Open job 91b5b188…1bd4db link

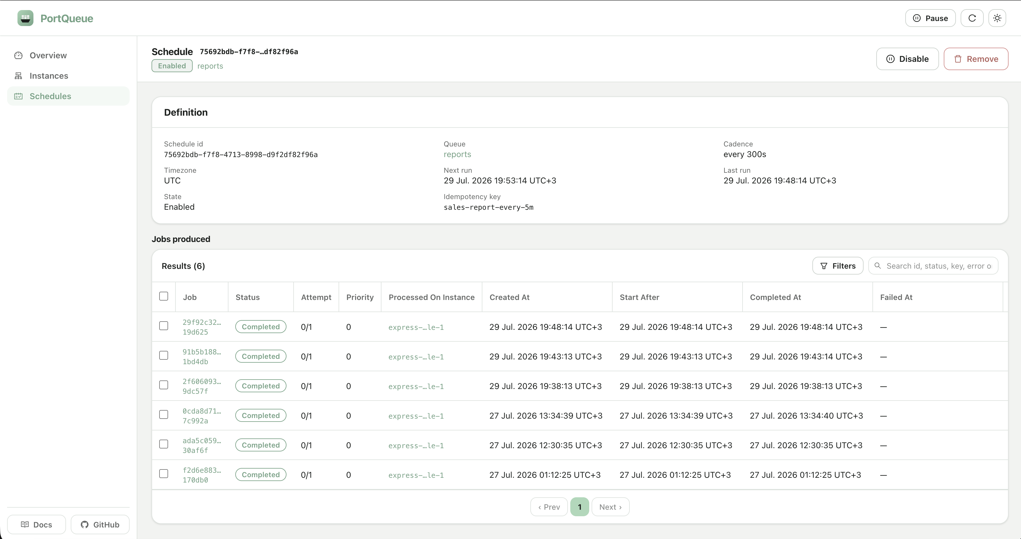coord(202,357)
